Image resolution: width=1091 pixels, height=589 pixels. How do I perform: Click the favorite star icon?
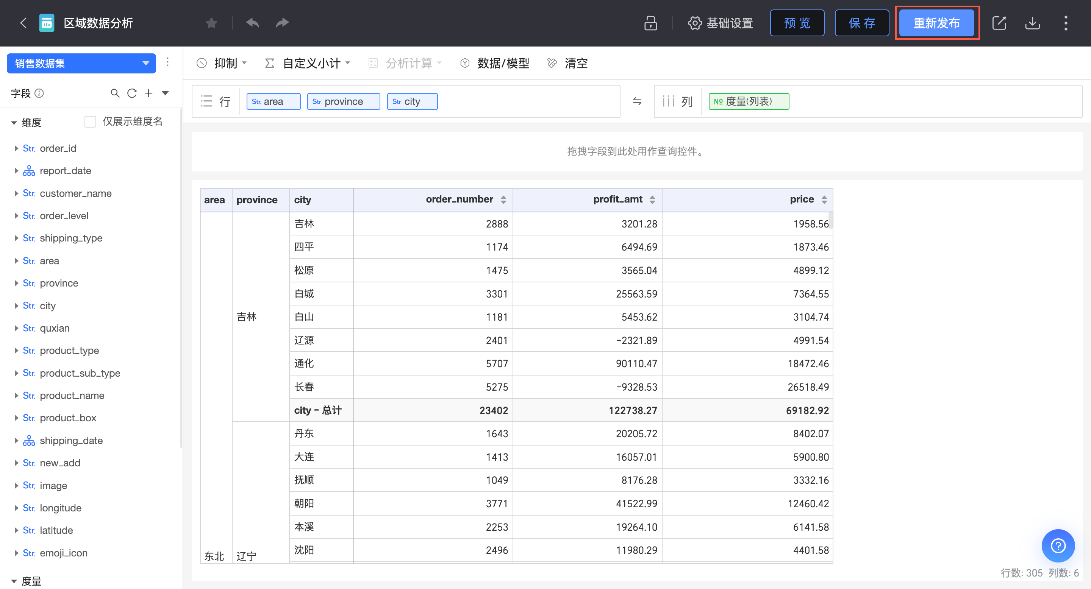211,23
